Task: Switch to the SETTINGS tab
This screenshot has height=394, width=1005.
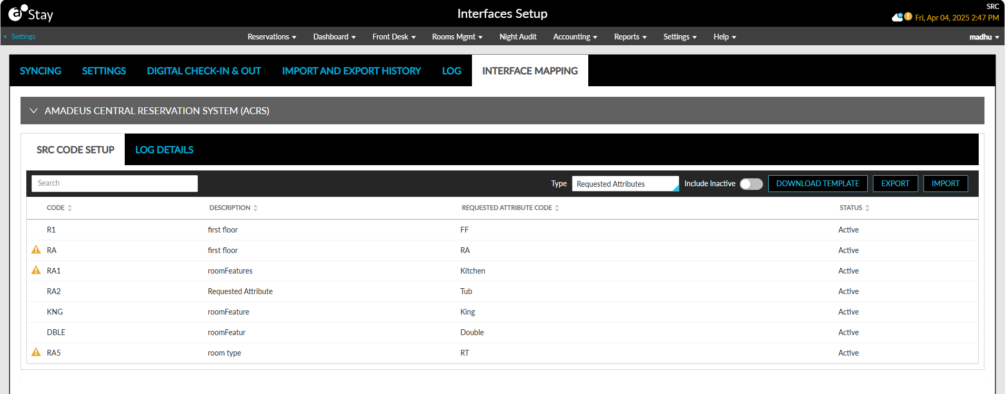Action: pos(104,70)
